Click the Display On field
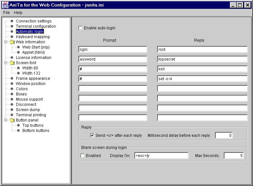This screenshot has width=253, height=186. click(161, 156)
